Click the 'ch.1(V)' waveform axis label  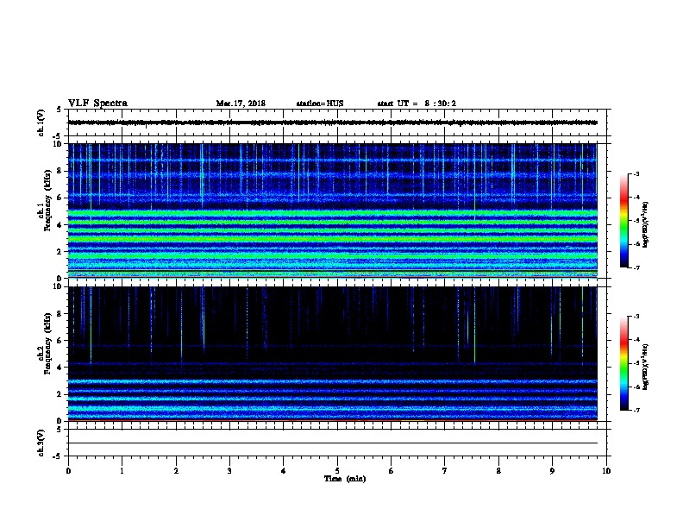[x=41, y=123]
